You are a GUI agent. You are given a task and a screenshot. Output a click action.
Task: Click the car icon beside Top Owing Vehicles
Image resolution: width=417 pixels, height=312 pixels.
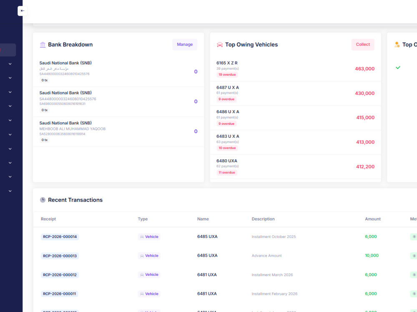[220, 45]
